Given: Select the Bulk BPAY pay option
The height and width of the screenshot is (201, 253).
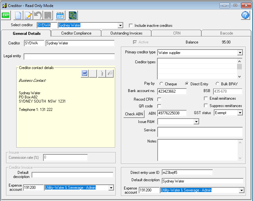Looking at the screenshot, I should [x=217, y=84].
